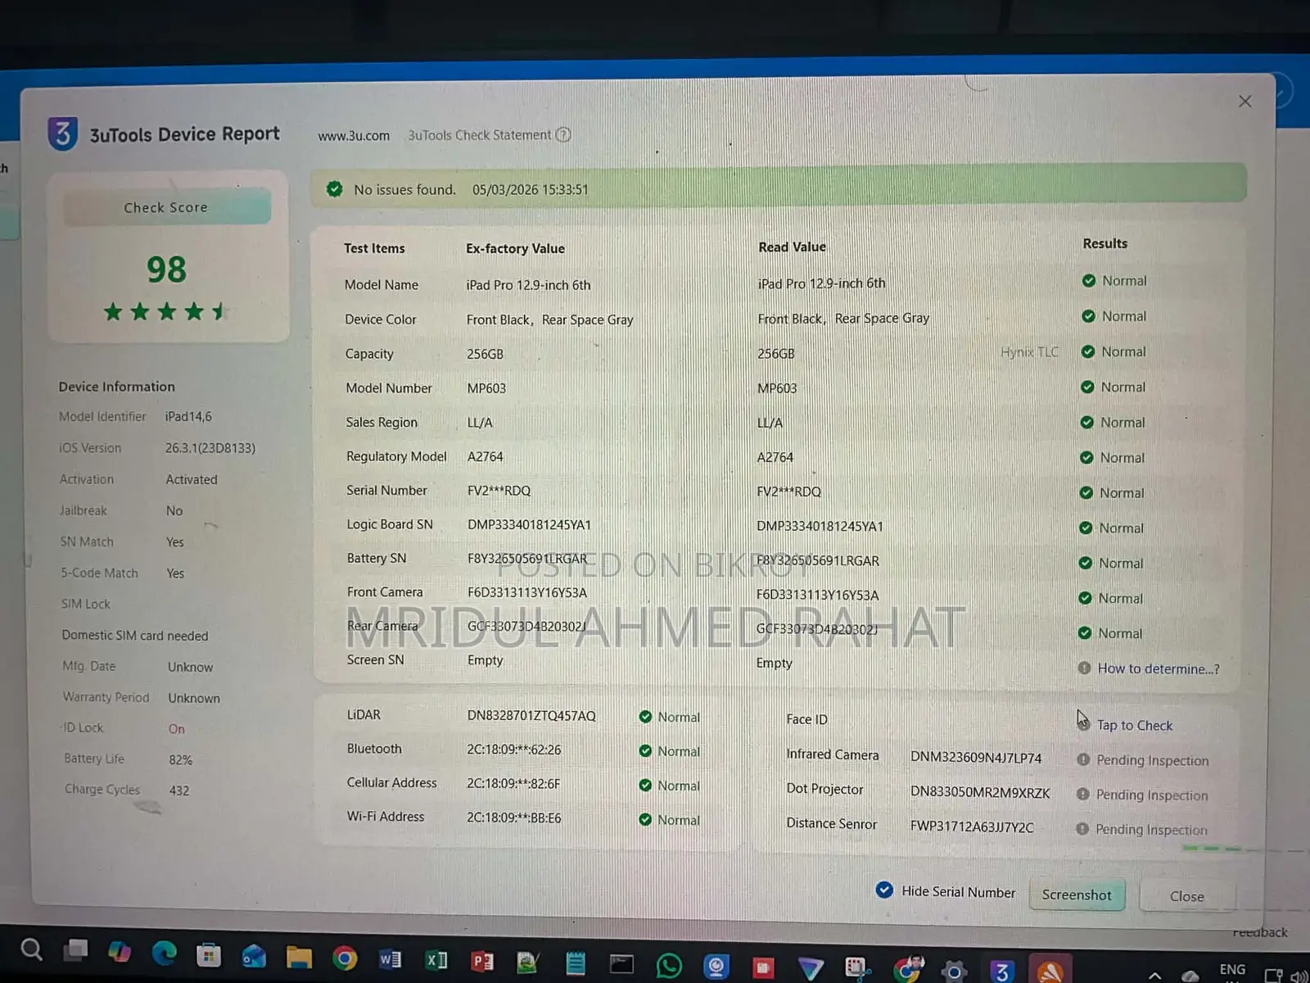Click the Check Score header
This screenshot has height=983, width=1310.
(166, 207)
